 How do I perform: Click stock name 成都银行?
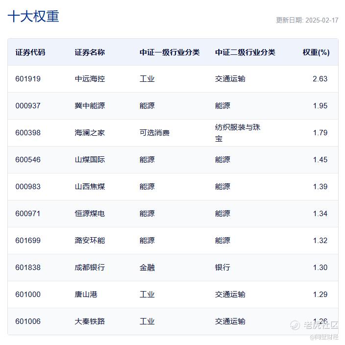click(90, 268)
